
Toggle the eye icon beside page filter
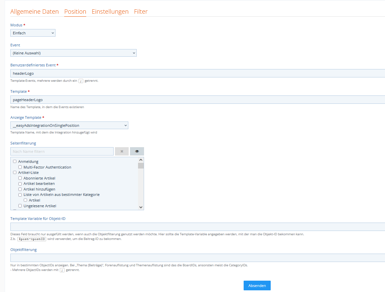click(137, 152)
